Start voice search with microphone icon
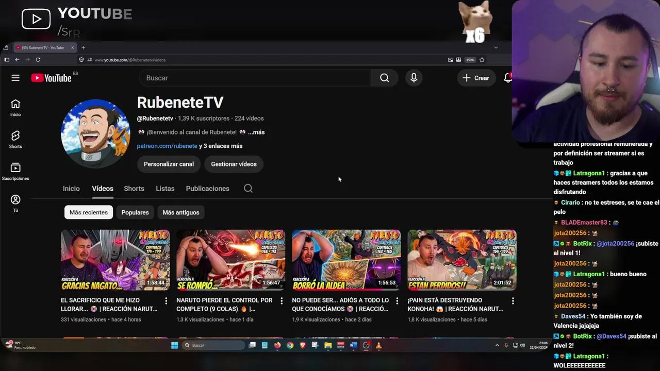Screen dimensions: 660x371 pos(414,78)
